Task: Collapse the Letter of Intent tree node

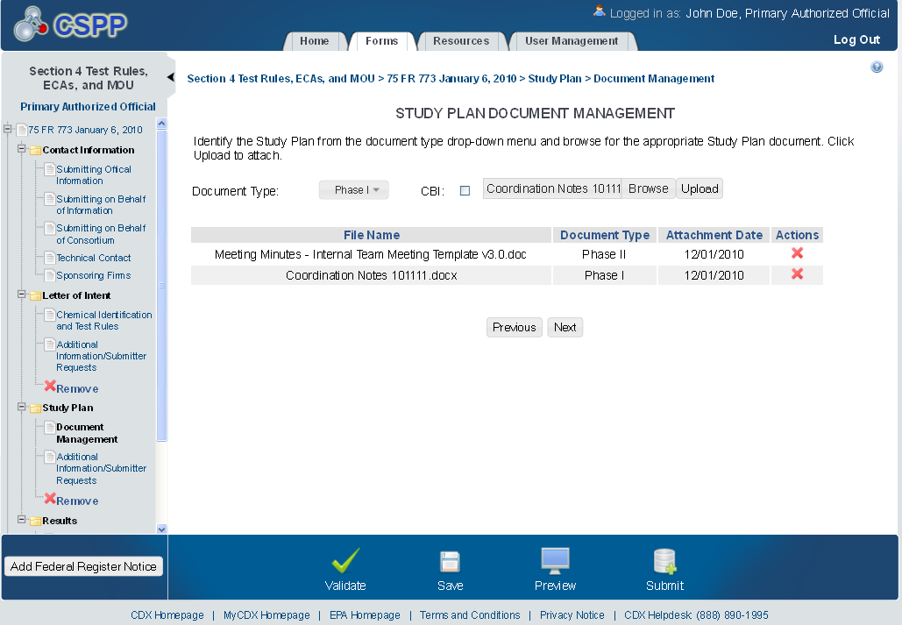Action: pos(22,295)
